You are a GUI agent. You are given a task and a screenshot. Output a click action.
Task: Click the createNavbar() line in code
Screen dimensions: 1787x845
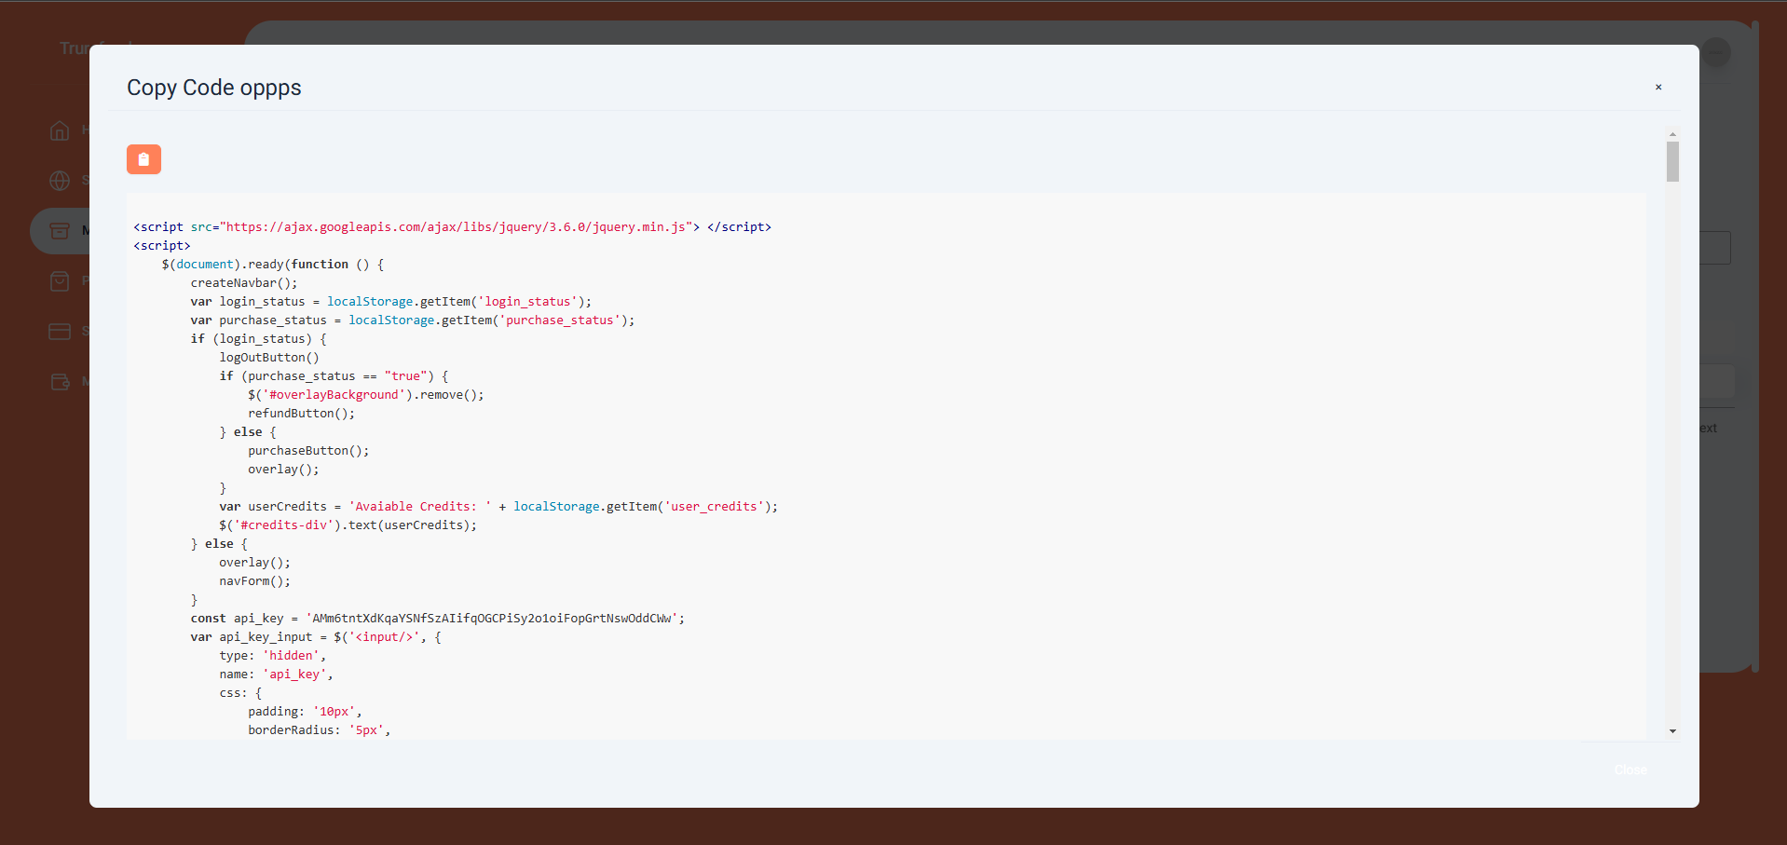point(244,282)
